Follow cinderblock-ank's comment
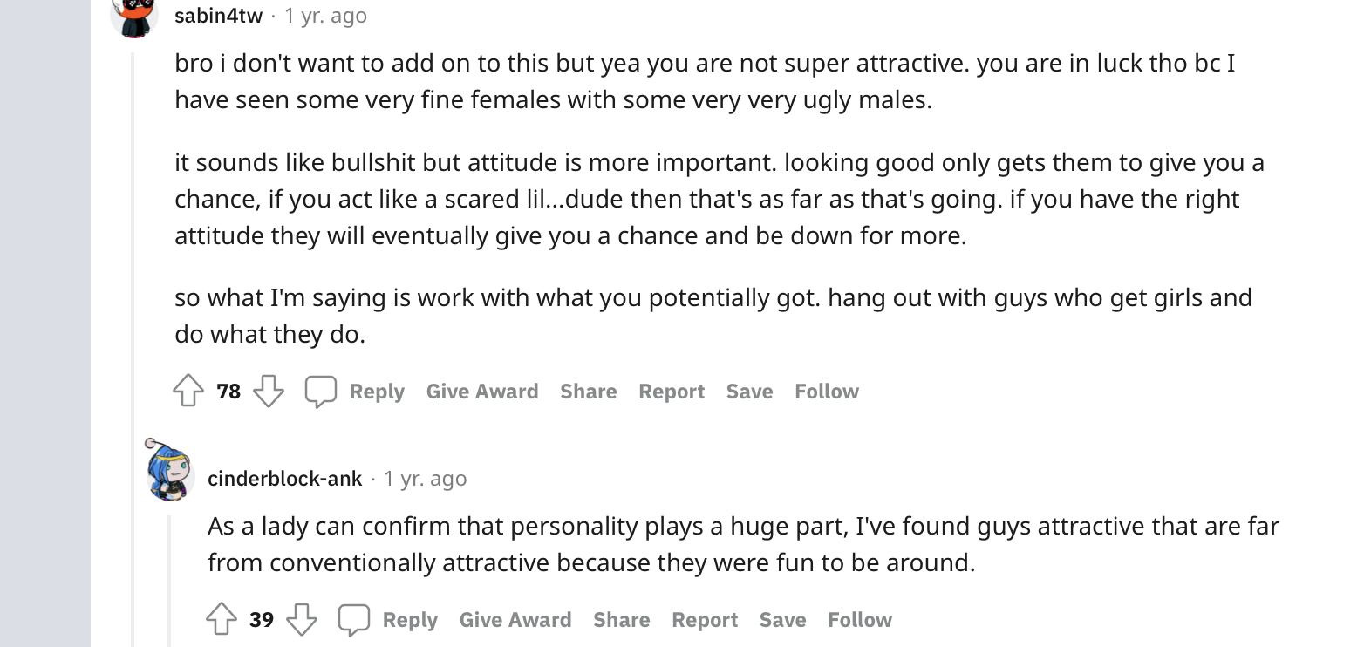Screen dimensions: 1364x647 click(860, 620)
